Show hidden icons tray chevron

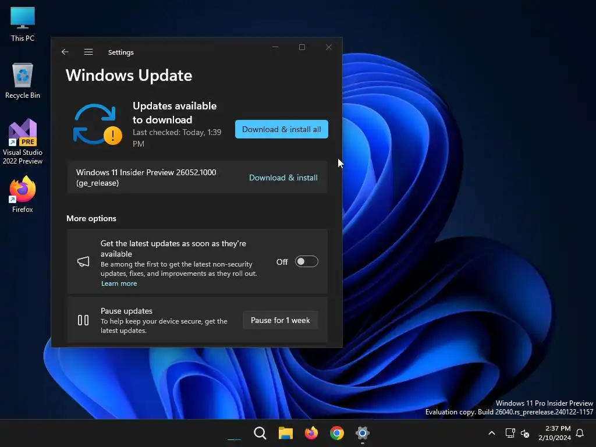click(x=491, y=433)
